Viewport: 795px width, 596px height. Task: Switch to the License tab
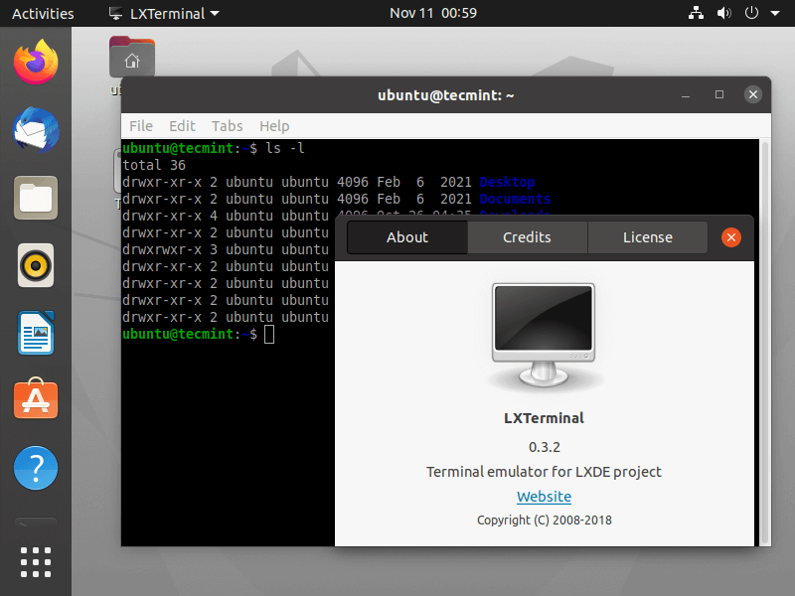click(648, 237)
